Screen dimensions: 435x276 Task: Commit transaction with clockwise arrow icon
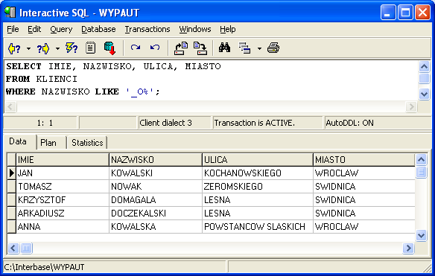(136, 48)
